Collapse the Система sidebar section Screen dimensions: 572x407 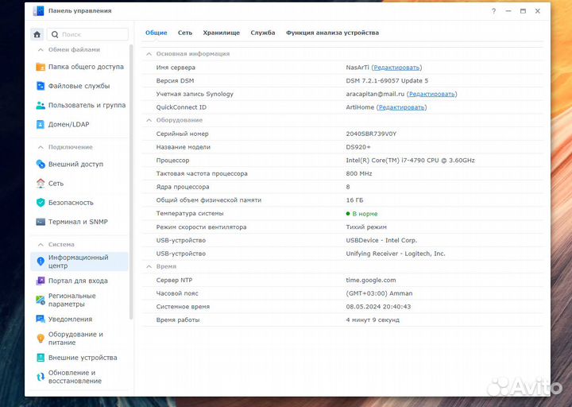41,244
